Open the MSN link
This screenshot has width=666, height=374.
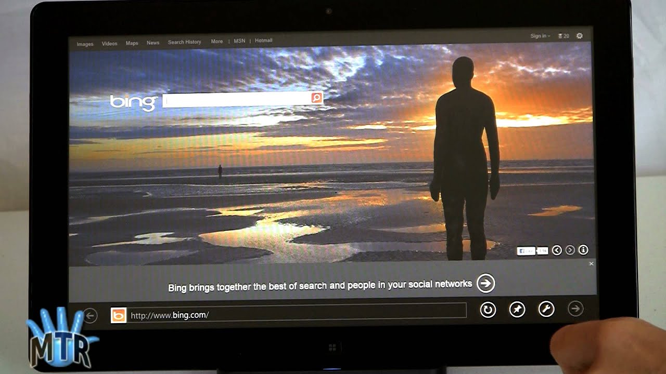pyautogui.click(x=239, y=41)
